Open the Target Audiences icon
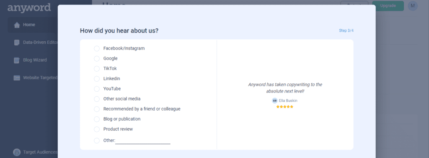 click(x=17, y=152)
